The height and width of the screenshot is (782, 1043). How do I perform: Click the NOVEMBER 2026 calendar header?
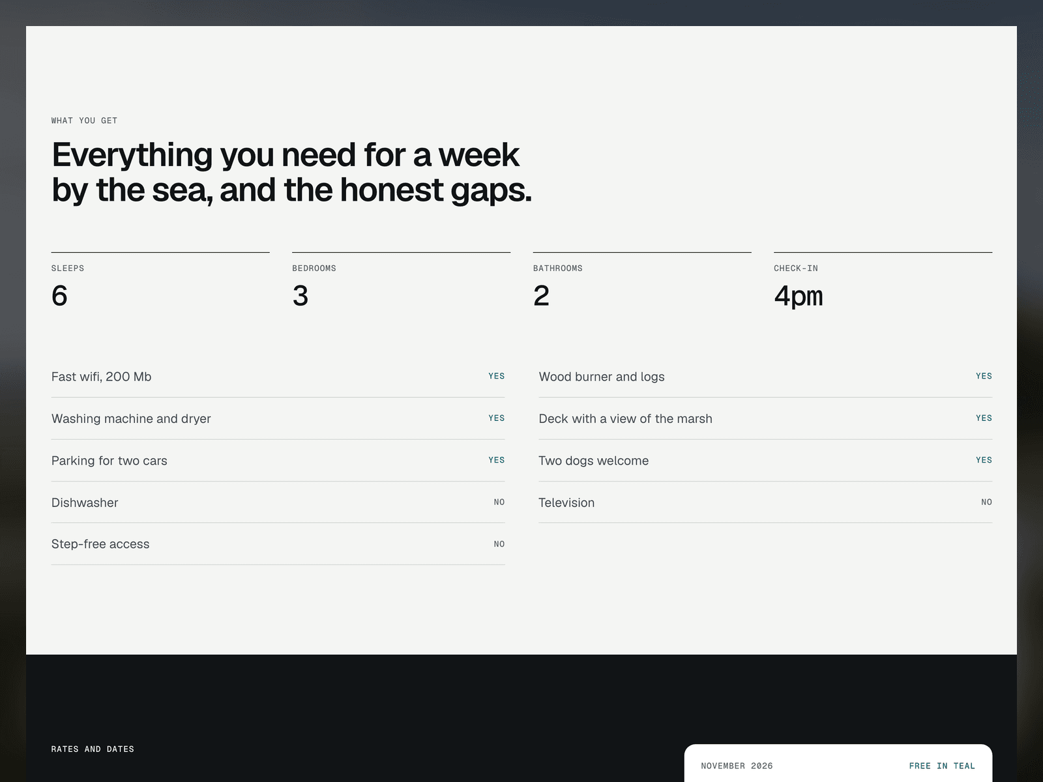(x=737, y=766)
